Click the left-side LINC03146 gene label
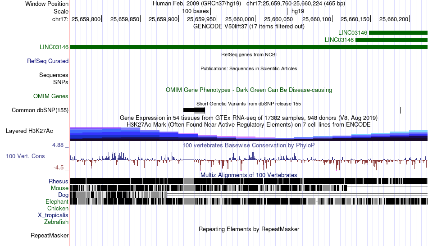The width and height of the screenshot is (428, 246). [x=54, y=47]
